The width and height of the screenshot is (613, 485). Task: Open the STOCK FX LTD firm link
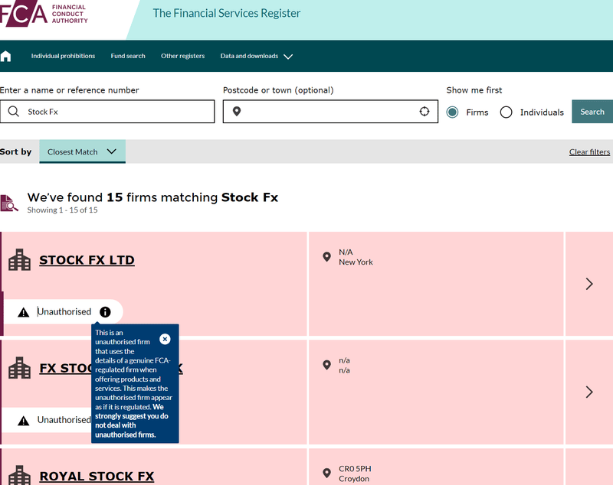click(87, 260)
